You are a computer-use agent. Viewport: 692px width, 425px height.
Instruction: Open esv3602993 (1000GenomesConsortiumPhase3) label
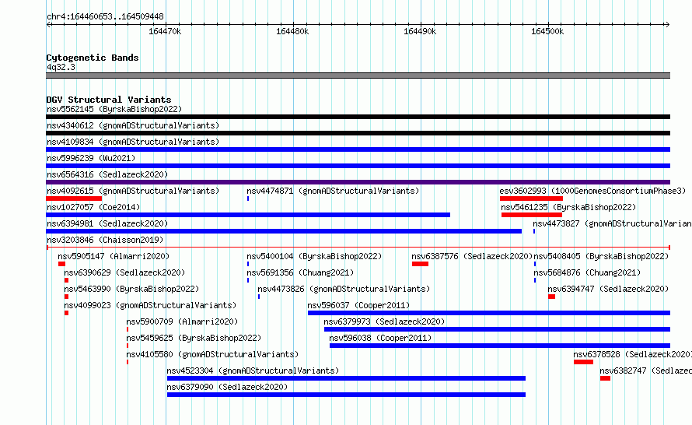point(592,191)
